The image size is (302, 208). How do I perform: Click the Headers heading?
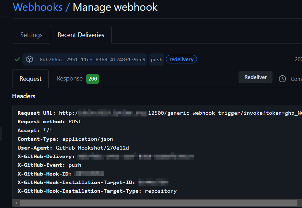tap(24, 96)
